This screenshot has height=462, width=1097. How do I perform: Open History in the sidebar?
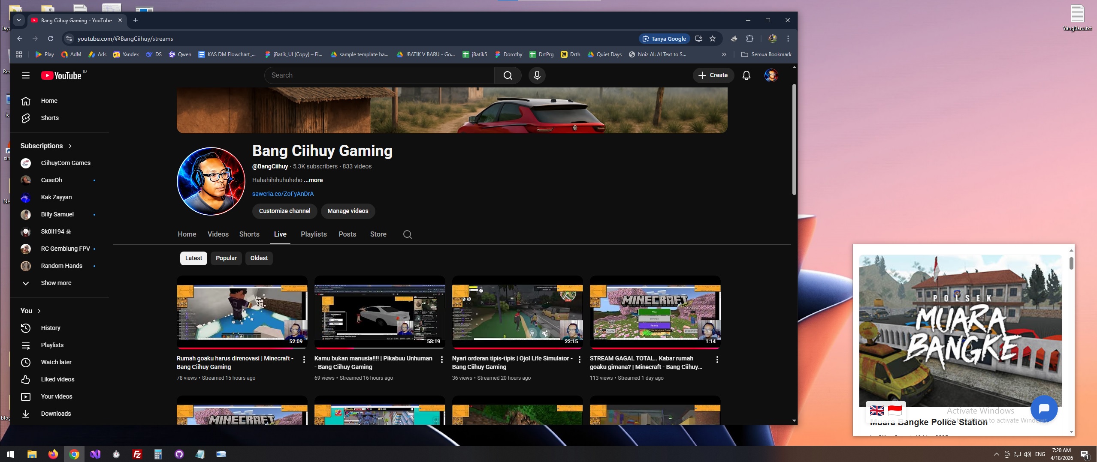click(x=60, y=328)
